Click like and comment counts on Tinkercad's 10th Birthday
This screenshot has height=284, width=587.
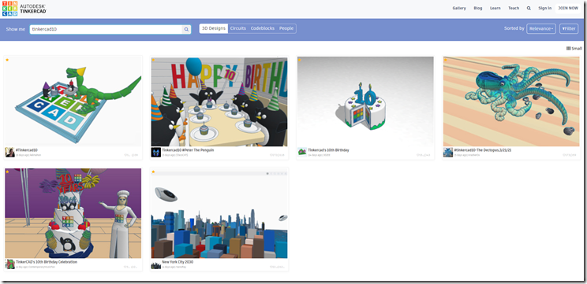[x=424, y=155]
